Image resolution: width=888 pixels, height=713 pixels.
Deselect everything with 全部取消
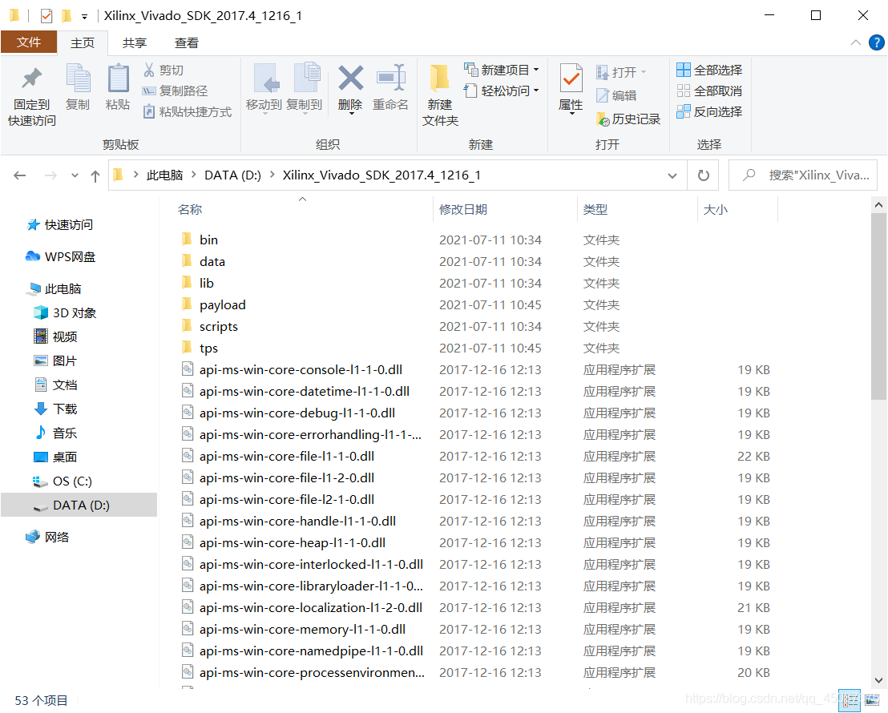point(709,91)
